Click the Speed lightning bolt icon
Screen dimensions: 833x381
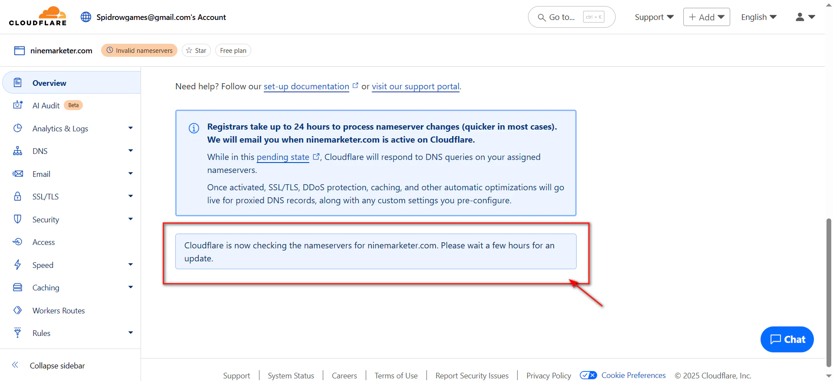(x=18, y=264)
